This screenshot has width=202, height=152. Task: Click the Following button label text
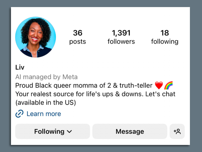[x=49, y=131]
